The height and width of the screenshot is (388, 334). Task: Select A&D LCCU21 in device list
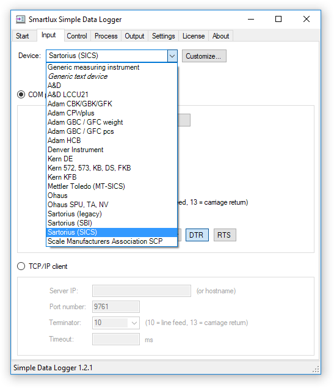coord(112,95)
